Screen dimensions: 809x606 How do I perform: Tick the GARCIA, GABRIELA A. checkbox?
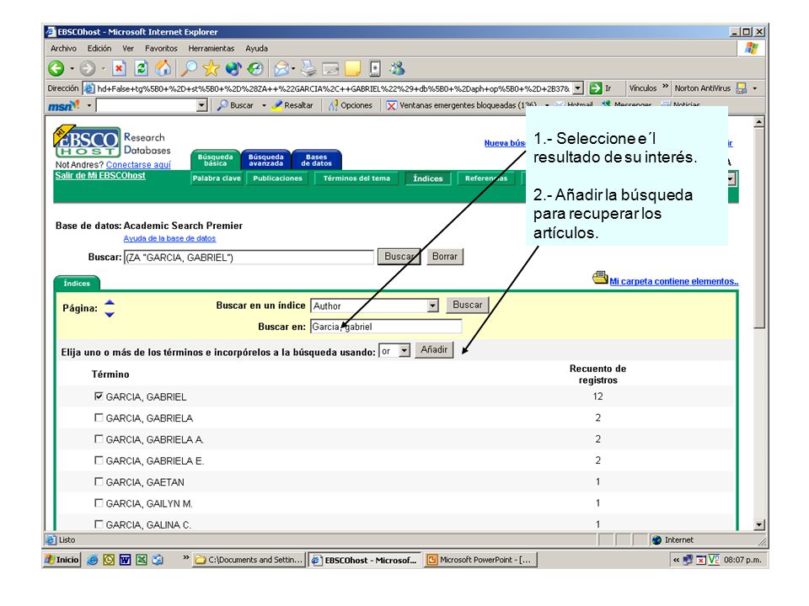click(99, 439)
